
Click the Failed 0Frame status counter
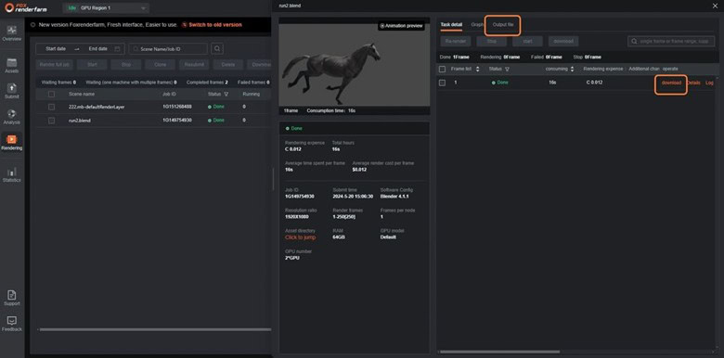click(x=546, y=58)
